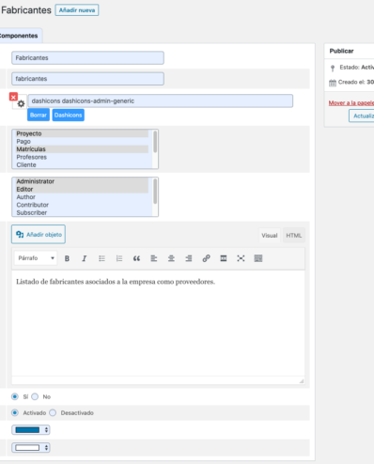Insert or edit a link
This screenshot has width=374, height=464.
(x=206, y=258)
